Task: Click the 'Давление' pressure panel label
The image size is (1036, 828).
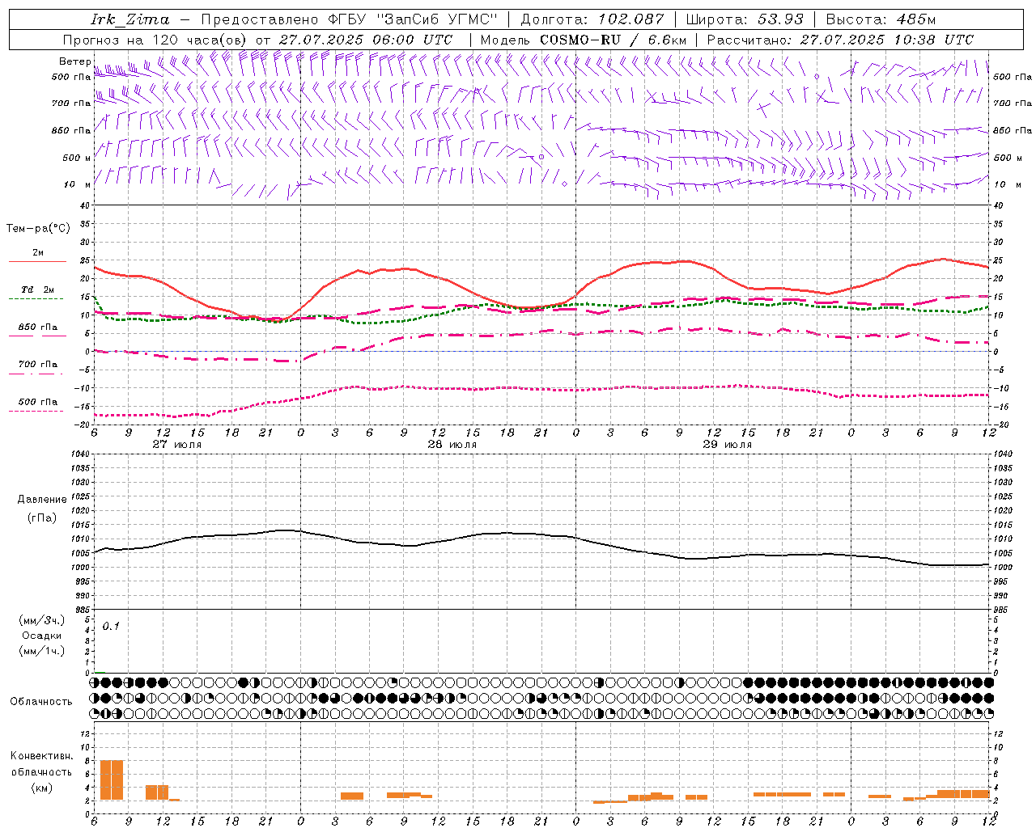Action: point(42,499)
